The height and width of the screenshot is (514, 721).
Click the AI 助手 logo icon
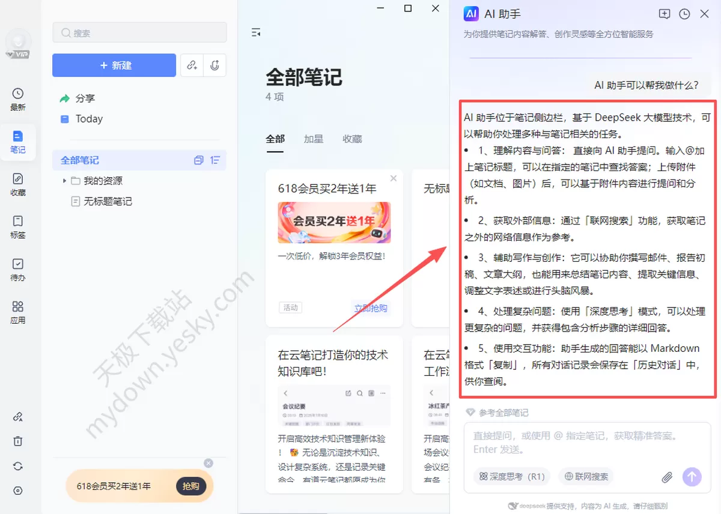click(471, 14)
